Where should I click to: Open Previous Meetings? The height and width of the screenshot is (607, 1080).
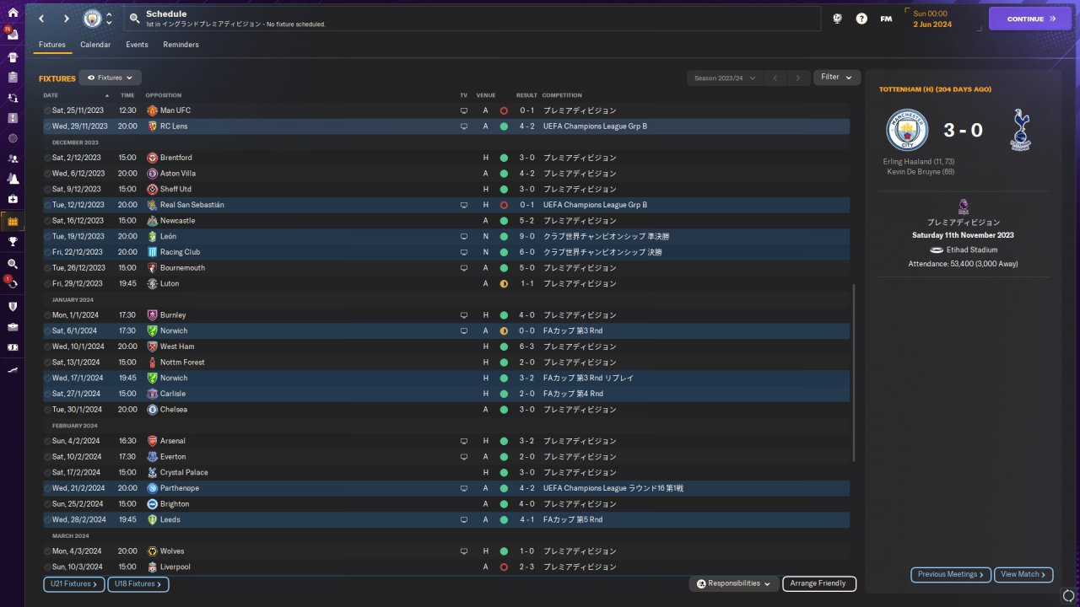point(951,574)
